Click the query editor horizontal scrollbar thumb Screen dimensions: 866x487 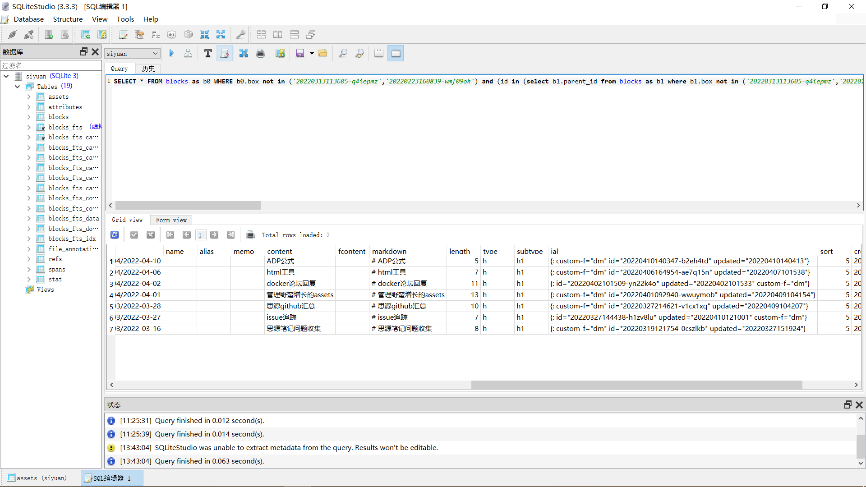pyautogui.click(x=188, y=205)
